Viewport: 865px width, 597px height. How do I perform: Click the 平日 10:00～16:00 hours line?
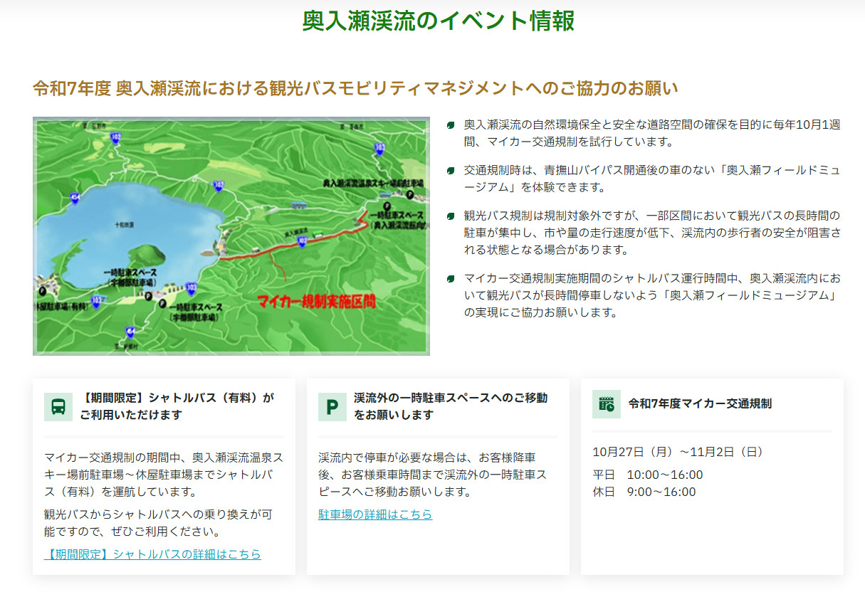point(648,475)
